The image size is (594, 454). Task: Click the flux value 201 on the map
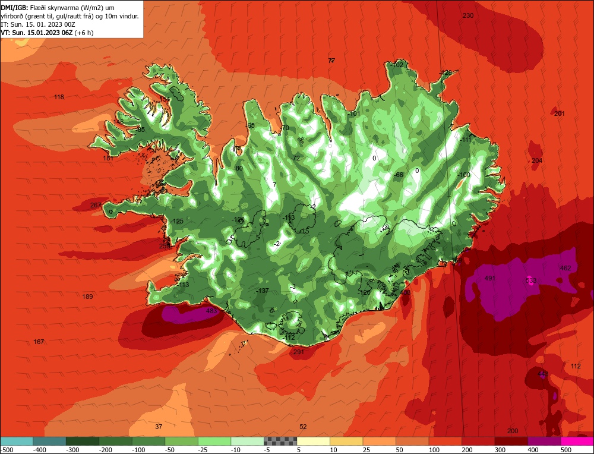pos(560,113)
